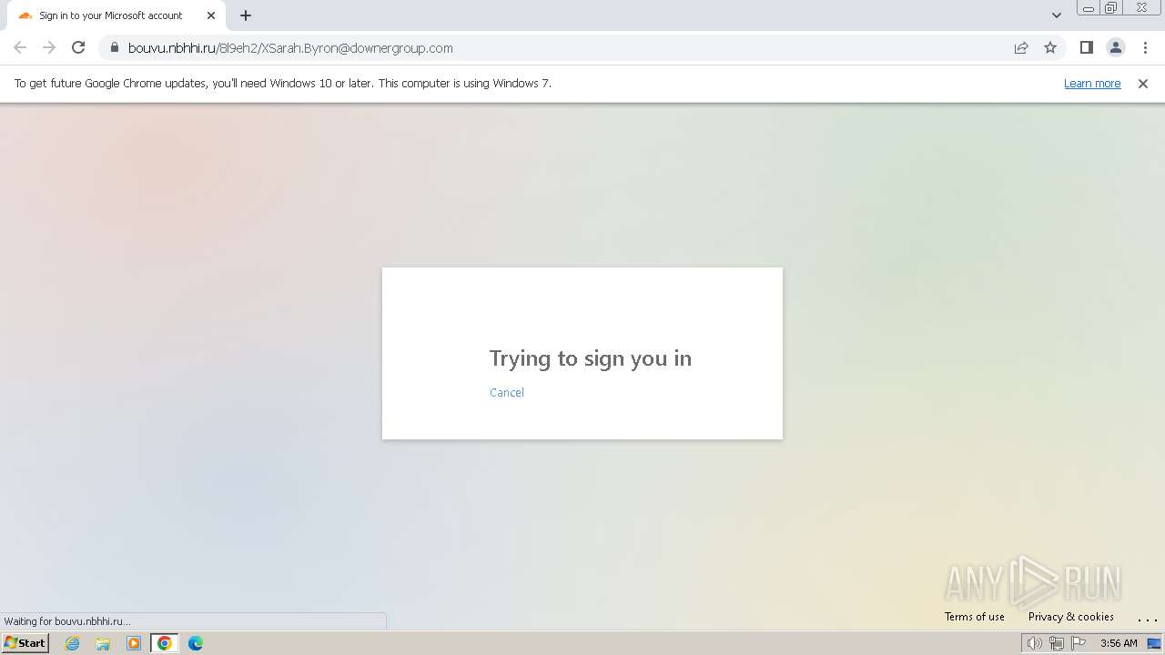Open the new tab plus button
The width and height of the screenshot is (1165, 655).
click(x=246, y=15)
